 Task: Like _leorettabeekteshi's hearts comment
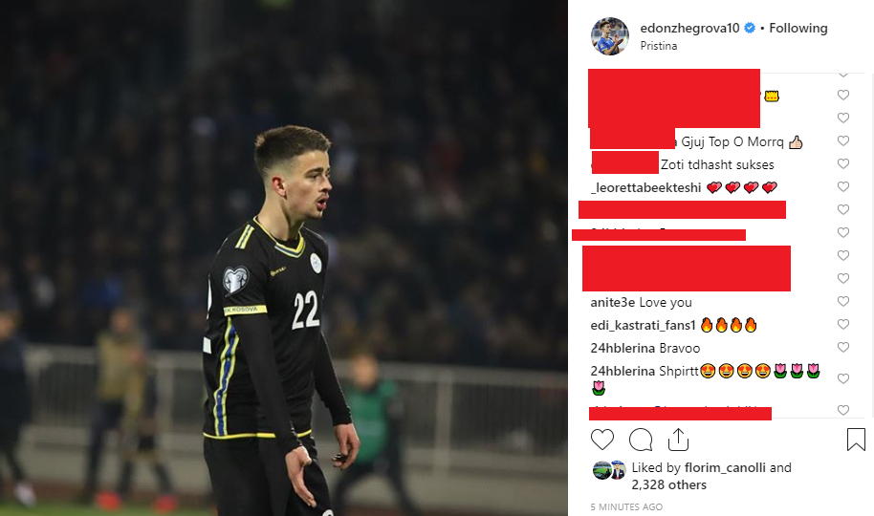[x=843, y=186]
